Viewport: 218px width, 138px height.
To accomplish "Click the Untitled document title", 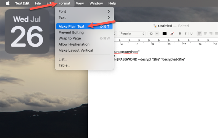I will [165, 26].
